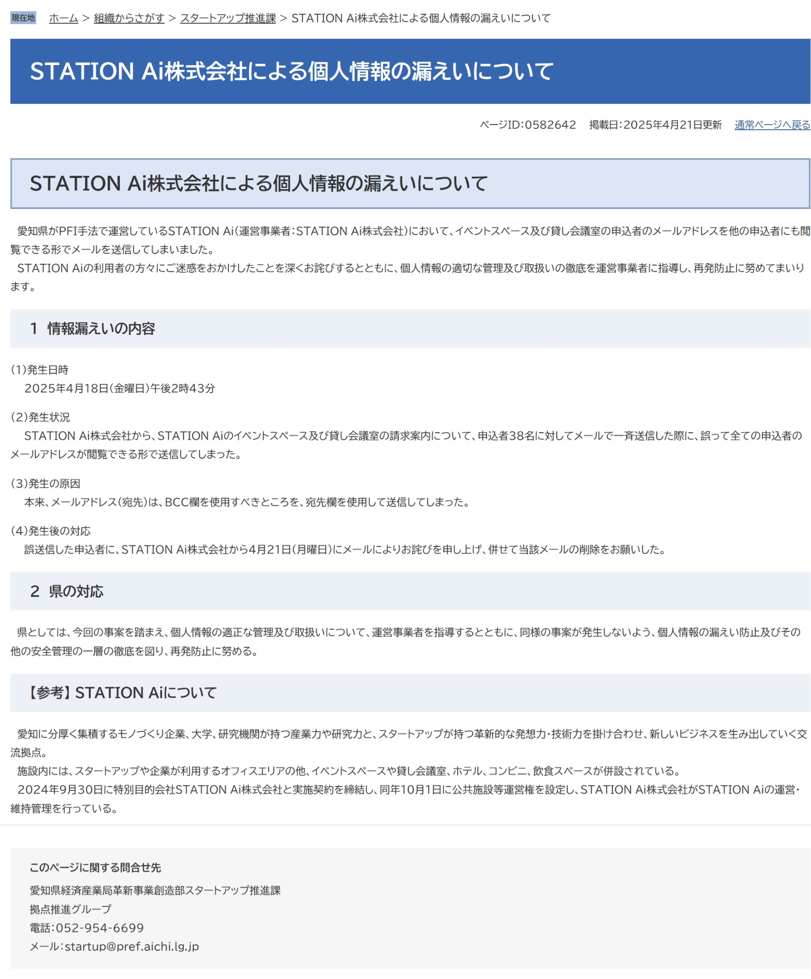Click the sentence about BCC欄を使用すべきところ

tap(247, 502)
